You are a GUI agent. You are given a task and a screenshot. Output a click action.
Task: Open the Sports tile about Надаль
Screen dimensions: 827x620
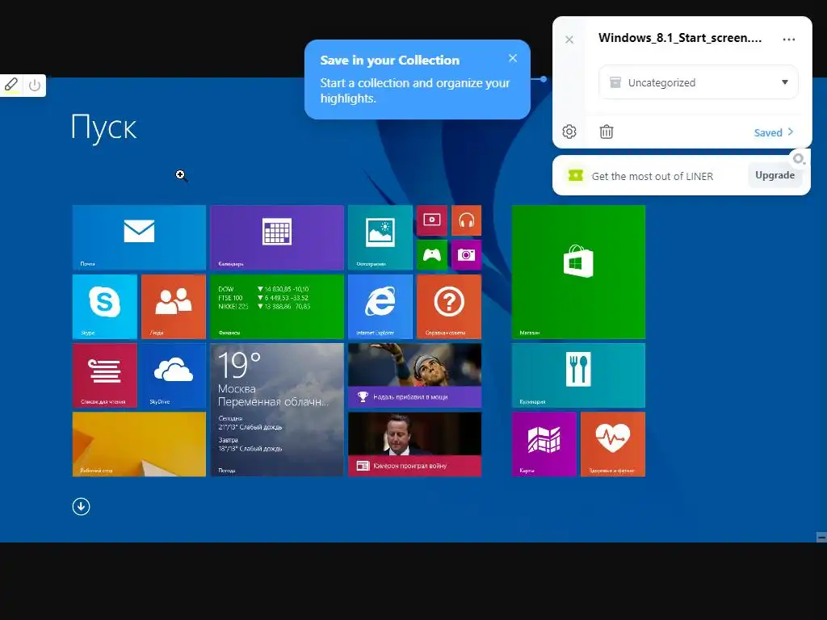pyautogui.click(x=414, y=375)
